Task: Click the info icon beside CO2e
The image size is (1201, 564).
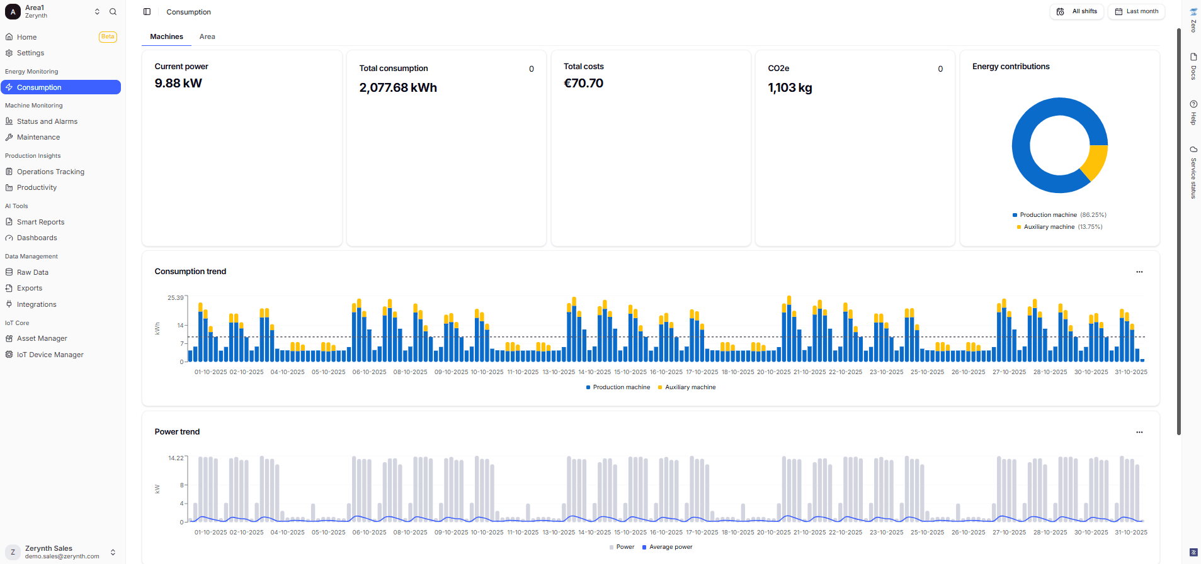Action: coord(940,69)
